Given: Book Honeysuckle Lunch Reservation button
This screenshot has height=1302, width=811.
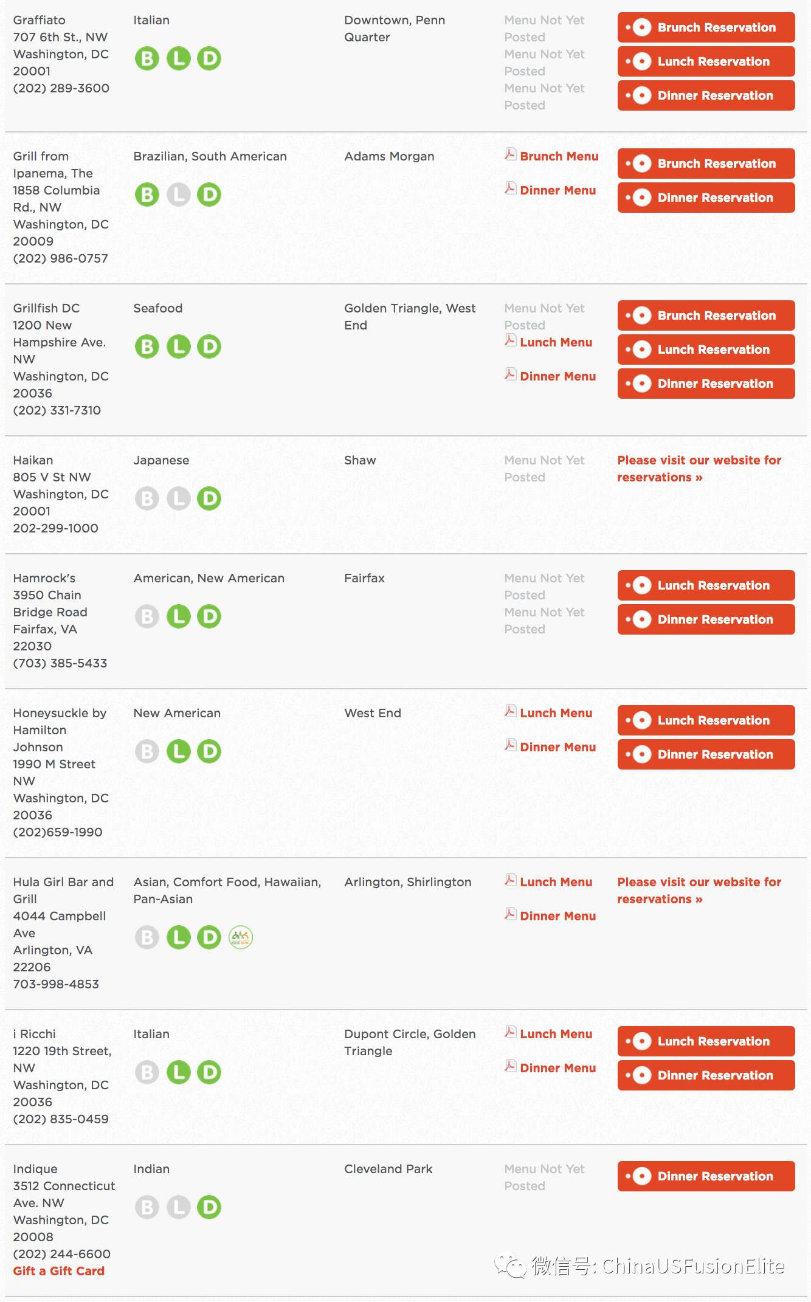Looking at the screenshot, I should pyautogui.click(x=706, y=720).
